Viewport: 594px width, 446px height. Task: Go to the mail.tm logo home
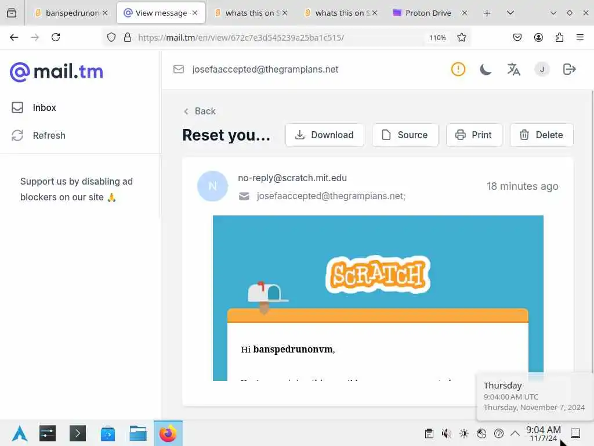[x=56, y=71]
